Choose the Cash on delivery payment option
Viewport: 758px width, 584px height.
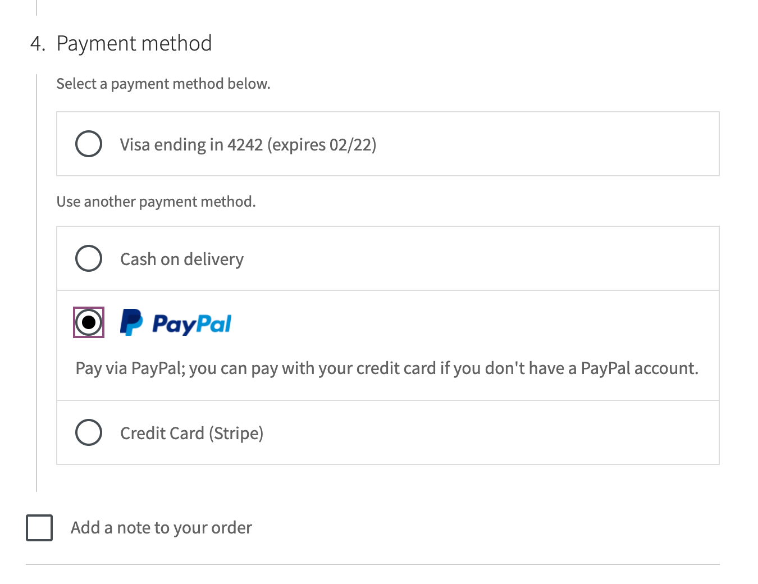click(x=88, y=258)
